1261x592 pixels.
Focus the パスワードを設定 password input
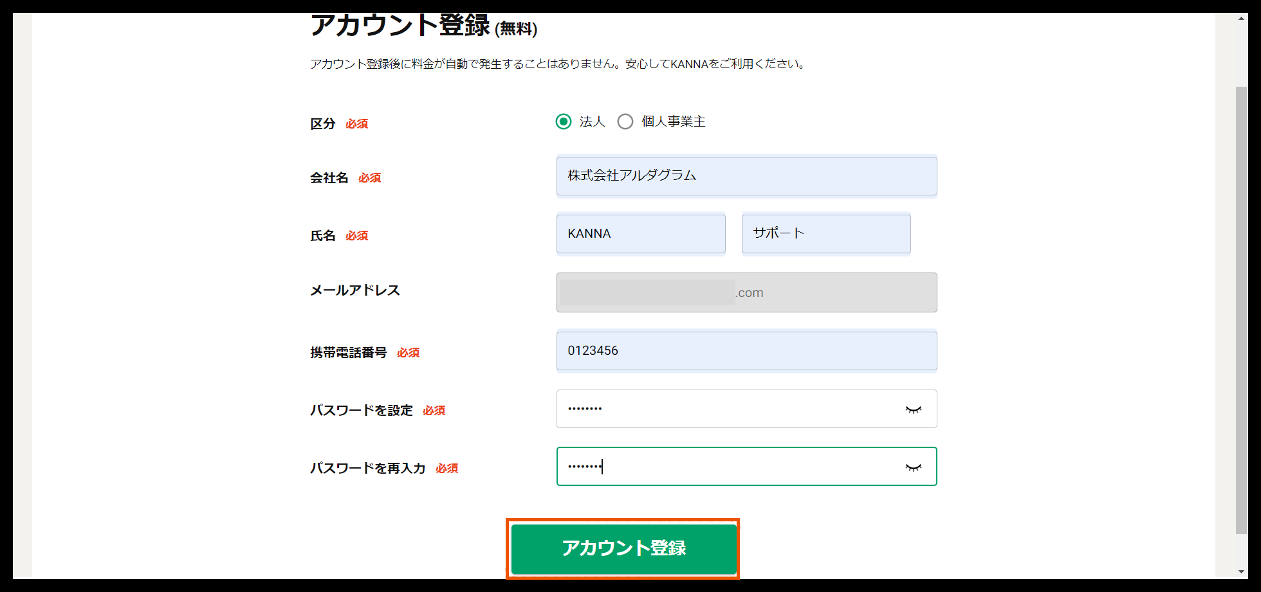(708, 409)
